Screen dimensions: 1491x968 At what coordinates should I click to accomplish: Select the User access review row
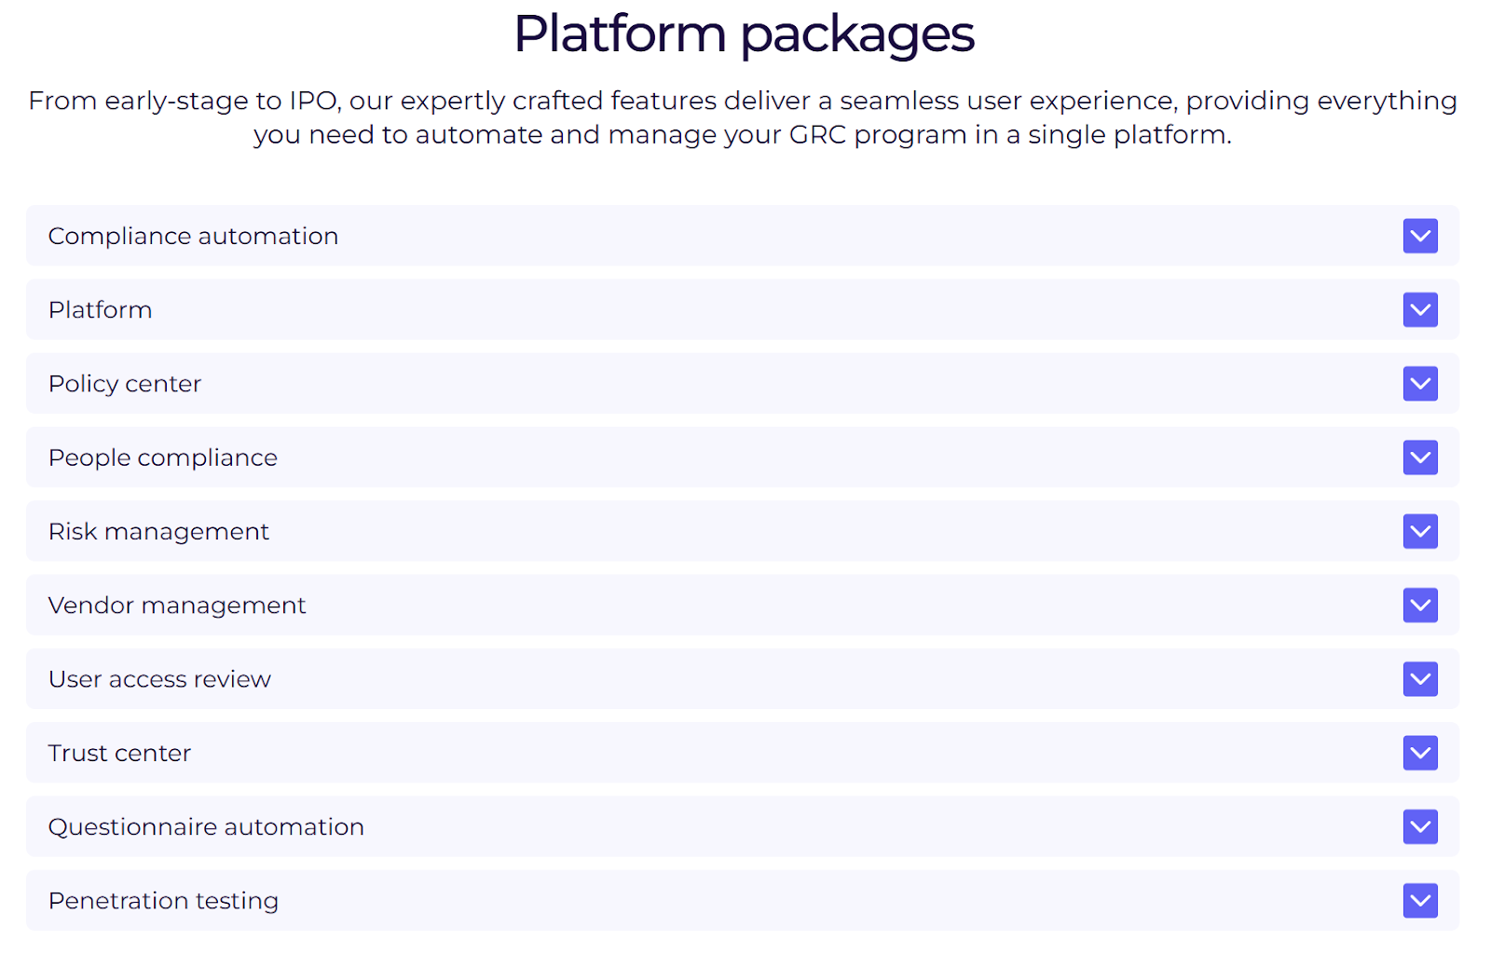tap(652, 679)
